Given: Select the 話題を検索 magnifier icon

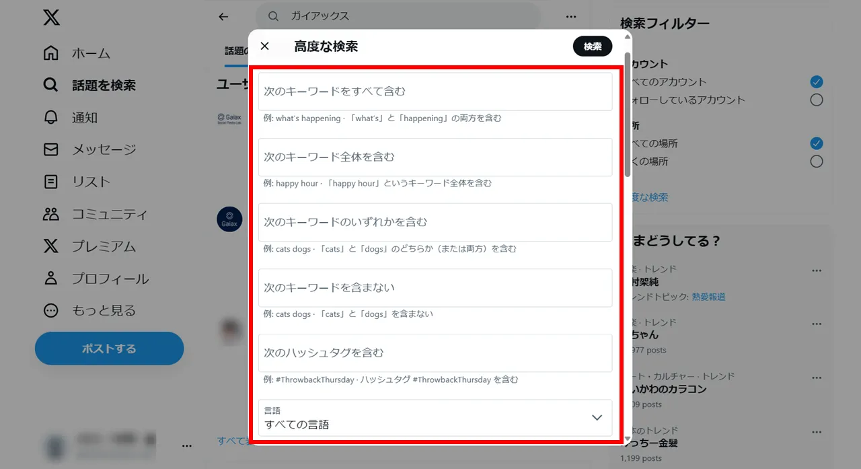Looking at the screenshot, I should pos(50,85).
